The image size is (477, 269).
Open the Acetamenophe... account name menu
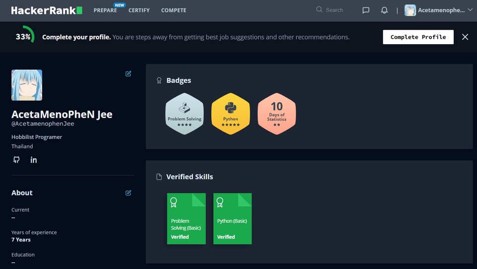441,10
